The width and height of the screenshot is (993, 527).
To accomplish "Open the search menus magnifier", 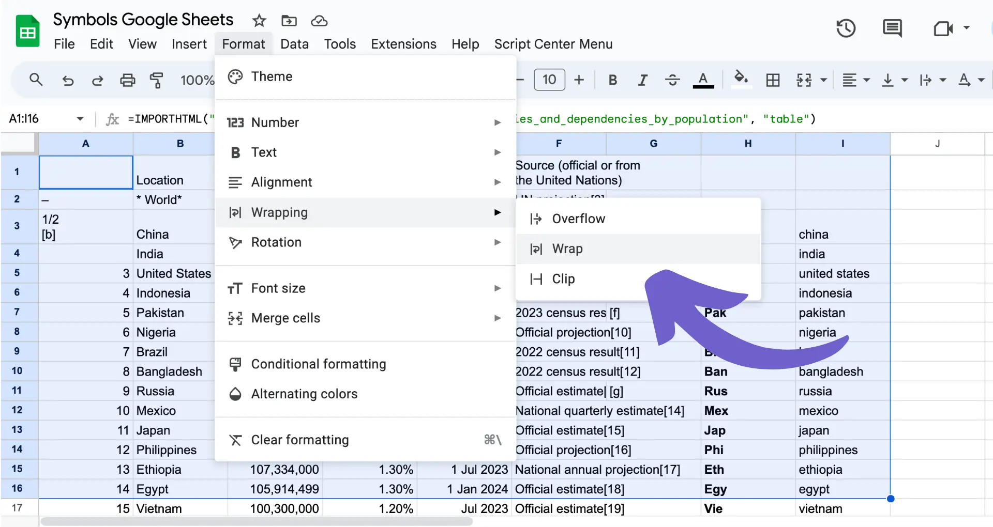I will click(x=36, y=80).
